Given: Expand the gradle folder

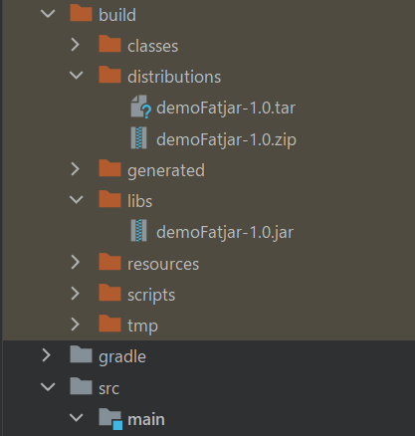Looking at the screenshot, I should pos(47,355).
